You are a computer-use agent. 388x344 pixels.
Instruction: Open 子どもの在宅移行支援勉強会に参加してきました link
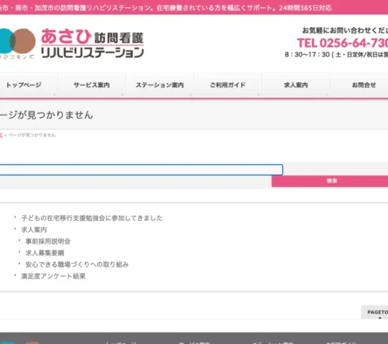[x=92, y=218]
